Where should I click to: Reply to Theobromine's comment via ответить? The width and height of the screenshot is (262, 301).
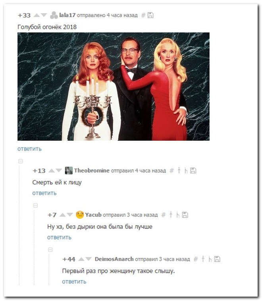pyautogui.click(x=44, y=193)
